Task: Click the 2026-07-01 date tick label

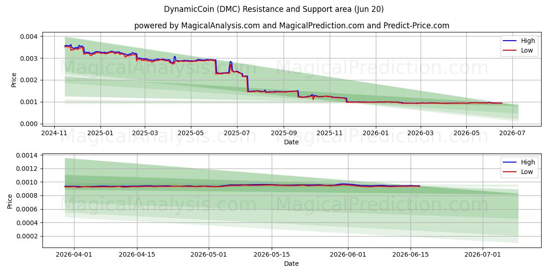Action: click(x=482, y=254)
